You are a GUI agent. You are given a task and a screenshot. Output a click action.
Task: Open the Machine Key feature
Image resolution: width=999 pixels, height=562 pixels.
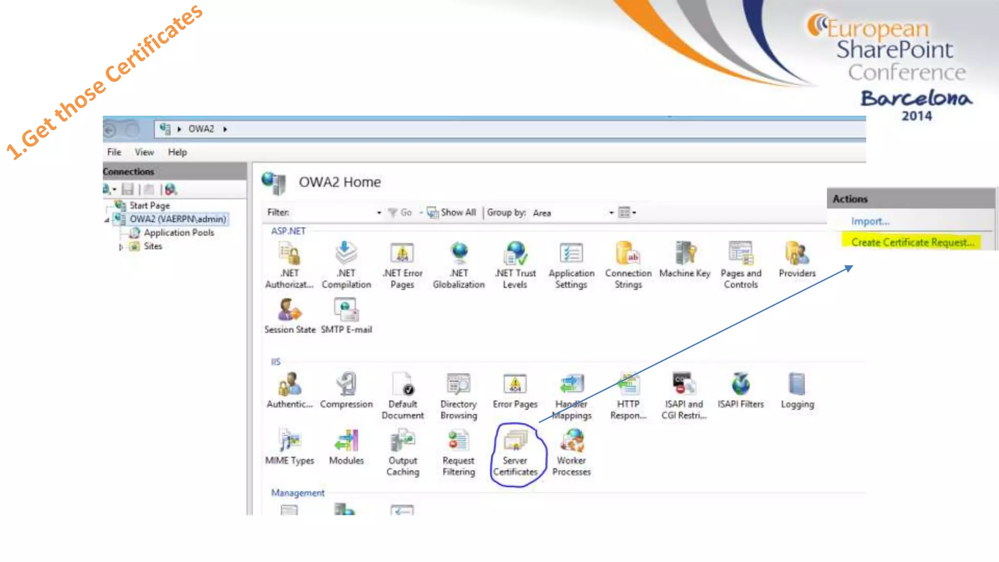[x=685, y=256]
